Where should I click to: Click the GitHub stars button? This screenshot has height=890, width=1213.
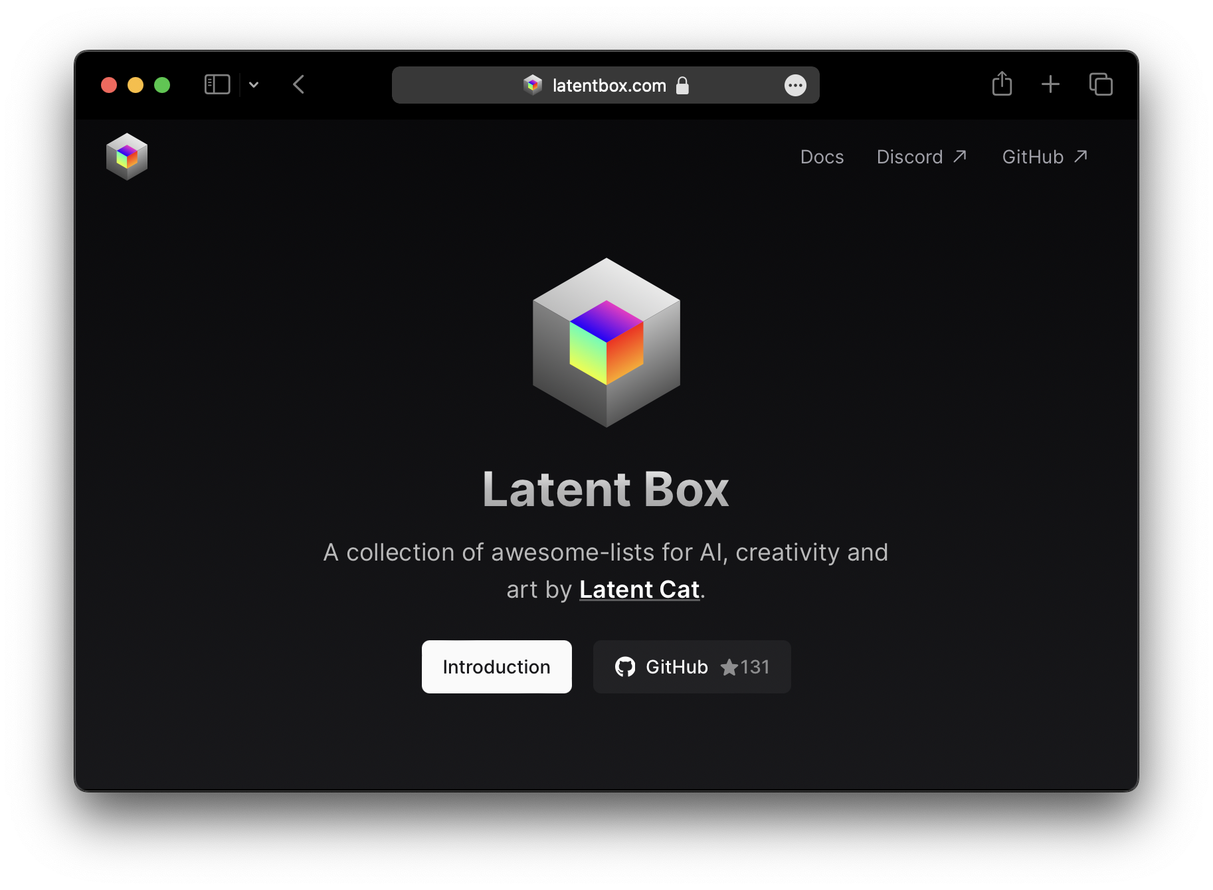pos(692,667)
